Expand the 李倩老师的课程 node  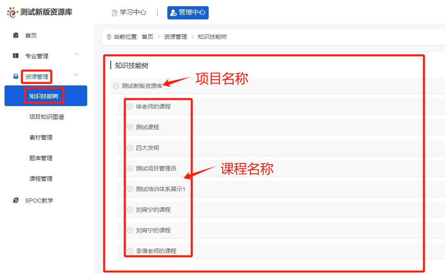pyautogui.click(x=130, y=251)
